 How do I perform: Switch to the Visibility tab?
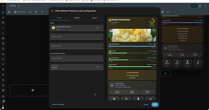click(x=77, y=18)
